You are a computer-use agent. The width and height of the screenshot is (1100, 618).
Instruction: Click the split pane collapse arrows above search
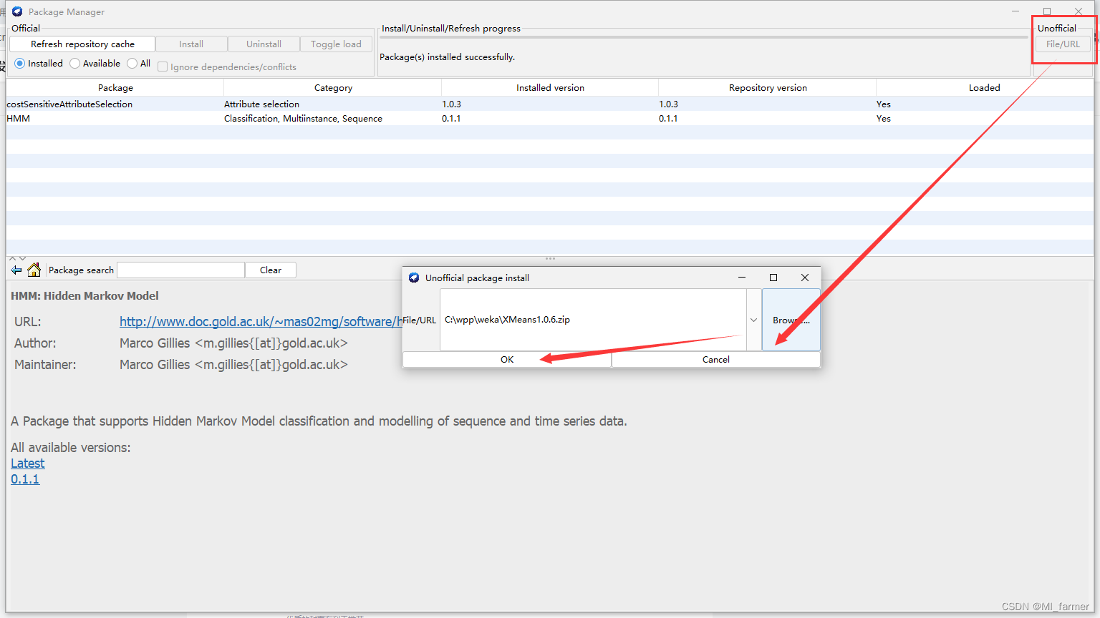[x=17, y=258]
